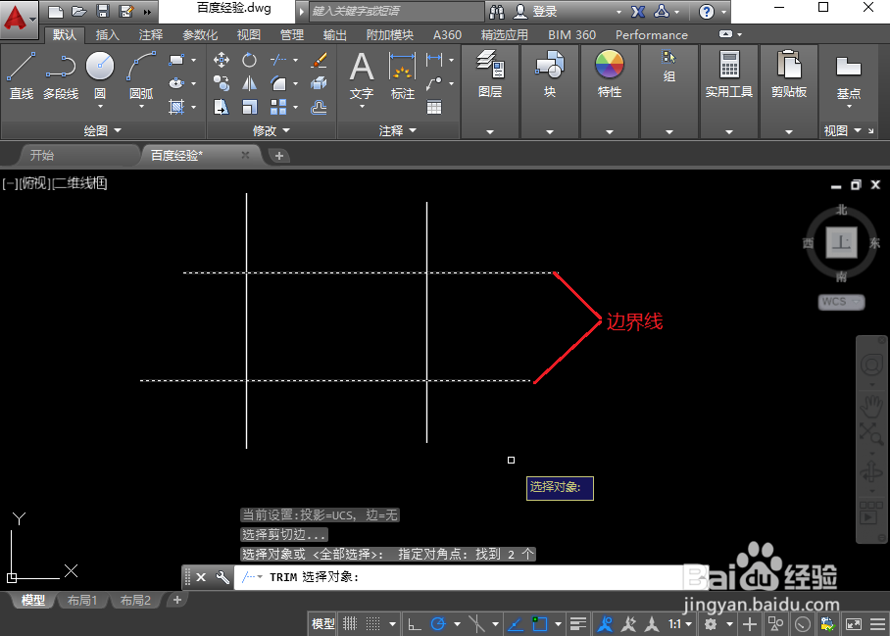Click the add layout plus button
The width and height of the screenshot is (890, 636).
177,600
